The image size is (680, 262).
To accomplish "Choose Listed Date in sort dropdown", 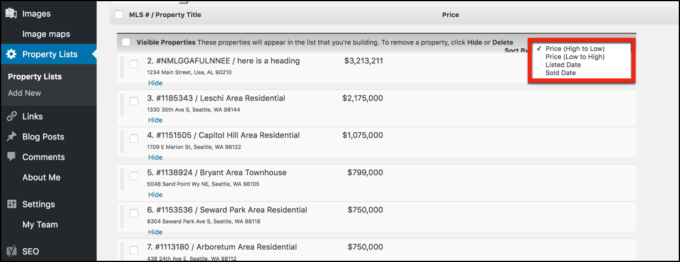I will point(562,65).
